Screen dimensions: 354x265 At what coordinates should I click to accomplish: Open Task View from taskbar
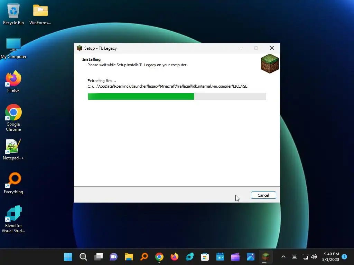coord(99,257)
